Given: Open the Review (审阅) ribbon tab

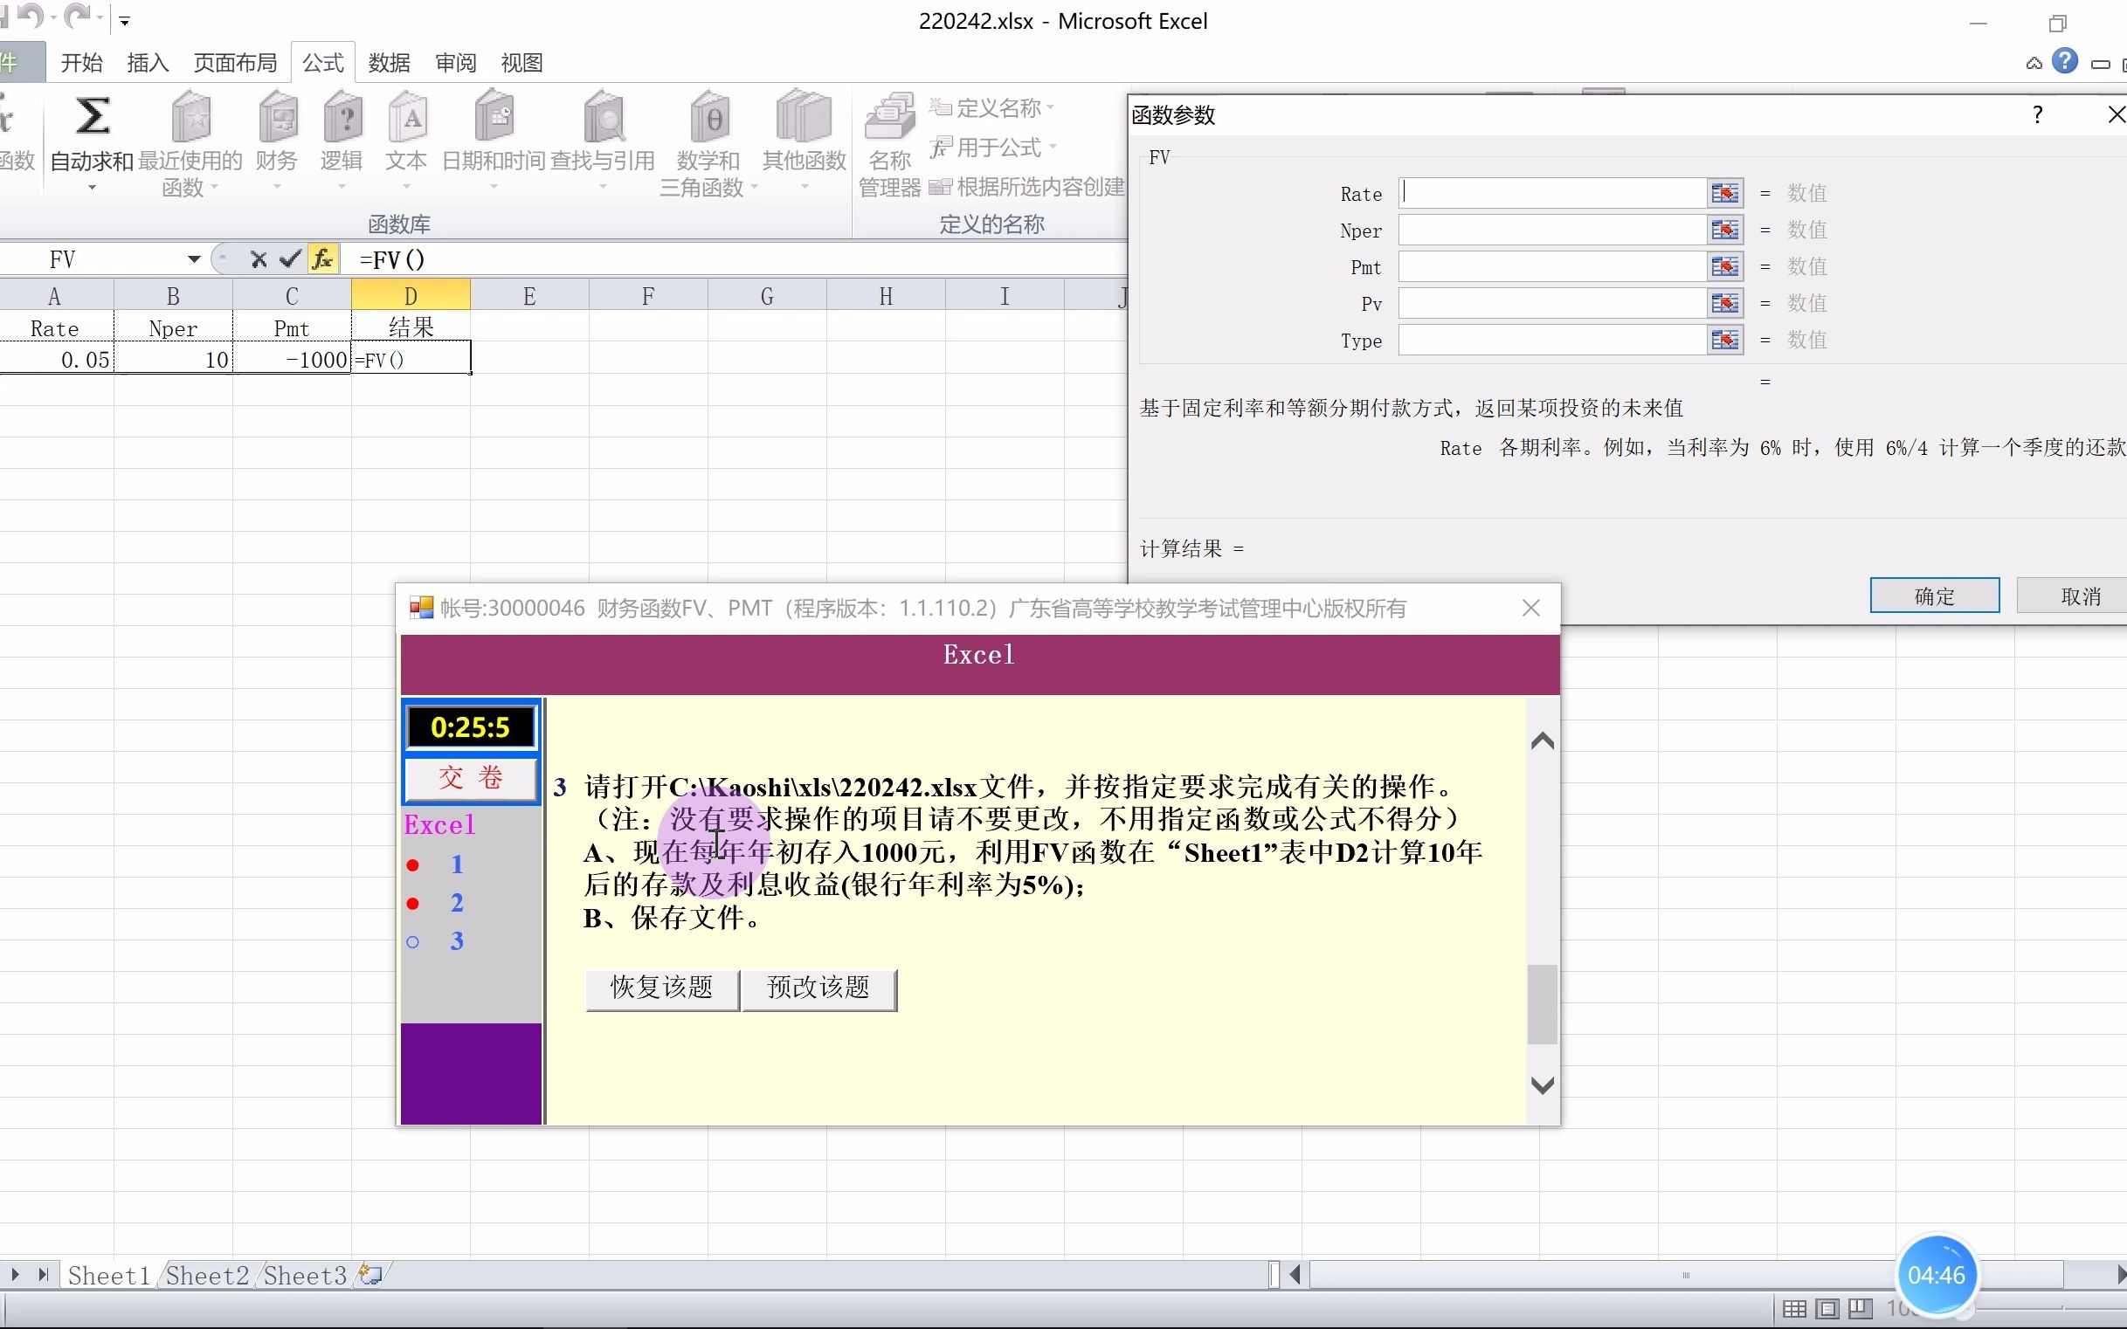Looking at the screenshot, I should click(455, 62).
